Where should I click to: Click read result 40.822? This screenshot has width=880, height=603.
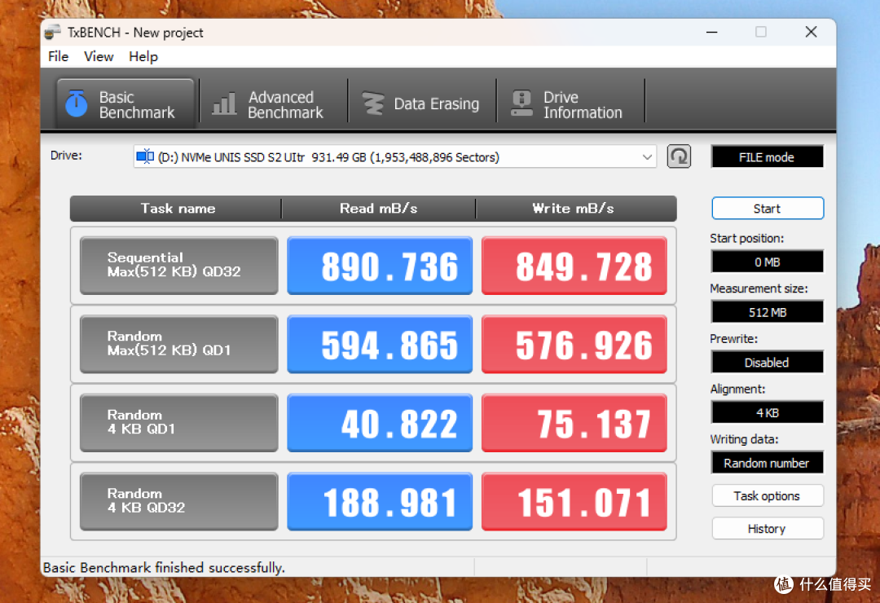tap(380, 423)
